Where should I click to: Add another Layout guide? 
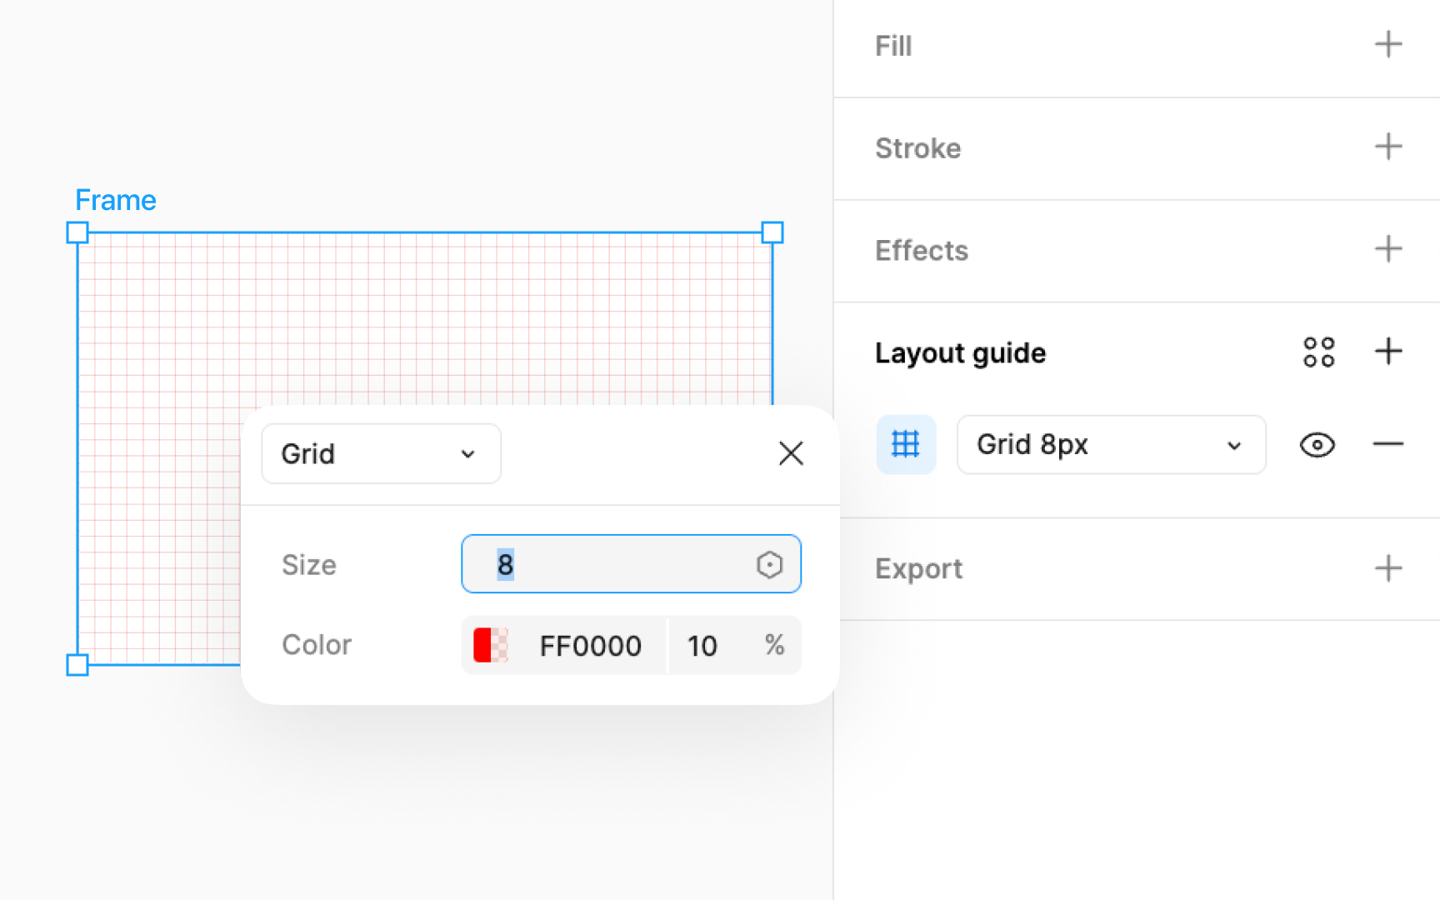(1387, 352)
